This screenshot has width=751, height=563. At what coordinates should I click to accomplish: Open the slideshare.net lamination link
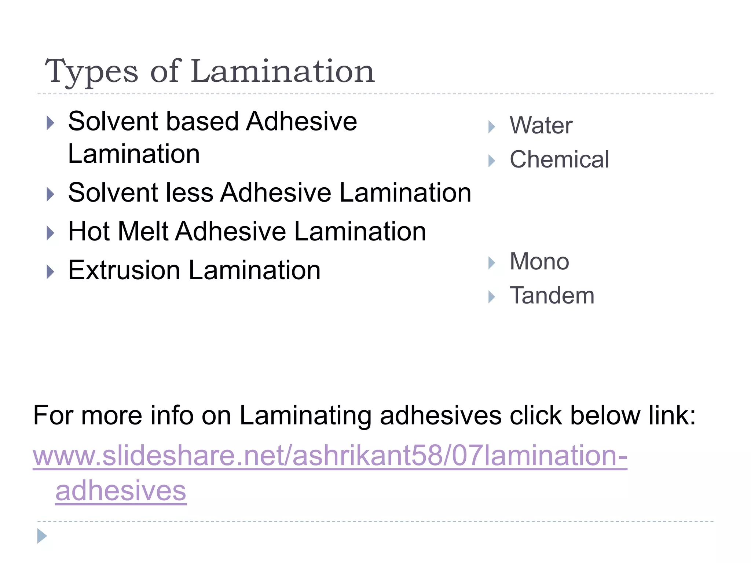(330, 456)
